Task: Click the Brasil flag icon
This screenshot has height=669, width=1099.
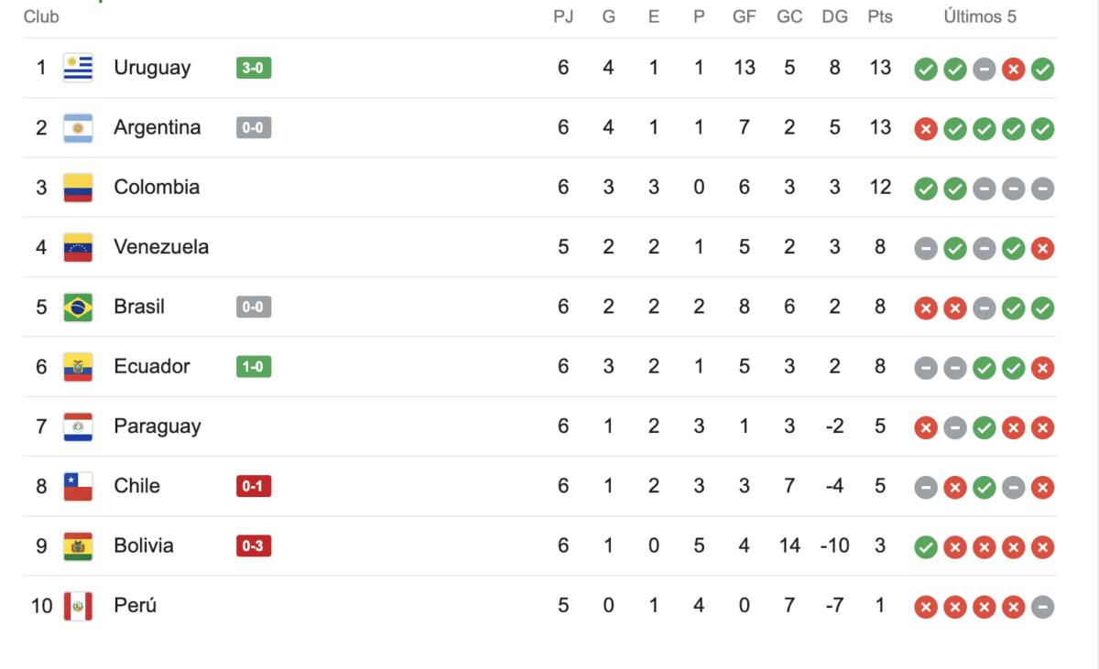Action: 78,307
